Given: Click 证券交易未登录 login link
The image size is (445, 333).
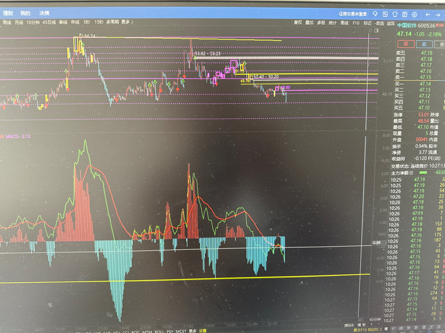Looking at the screenshot, I should click(352, 14).
